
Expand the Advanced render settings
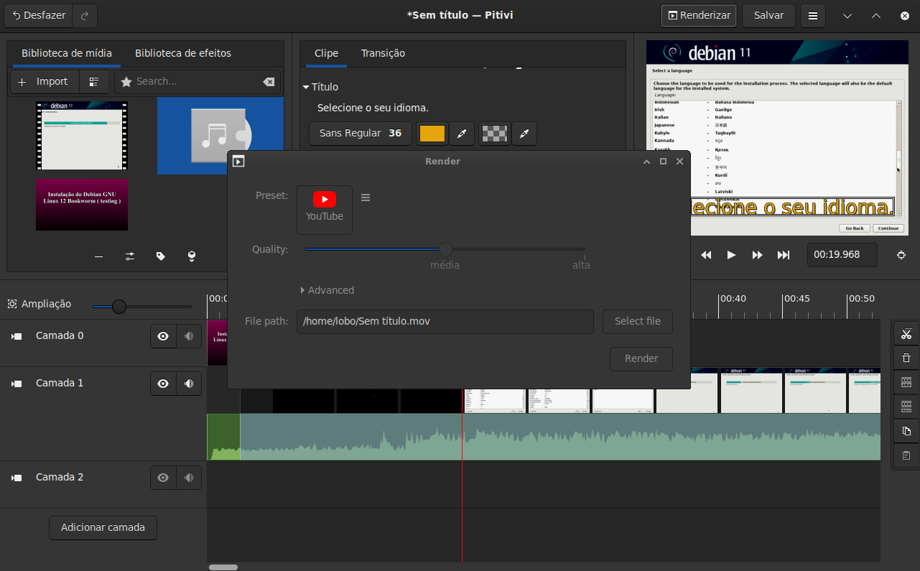click(327, 290)
